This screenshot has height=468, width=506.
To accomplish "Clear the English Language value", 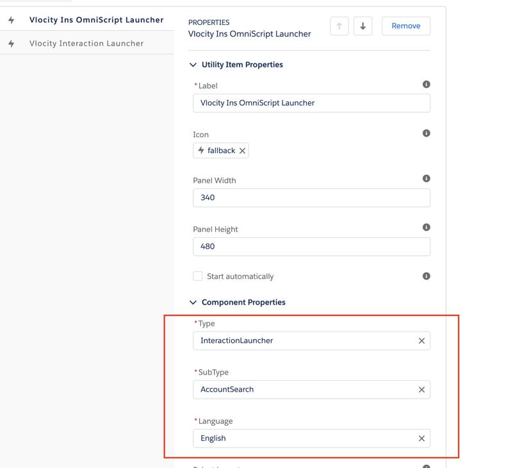I will (421, 439).
